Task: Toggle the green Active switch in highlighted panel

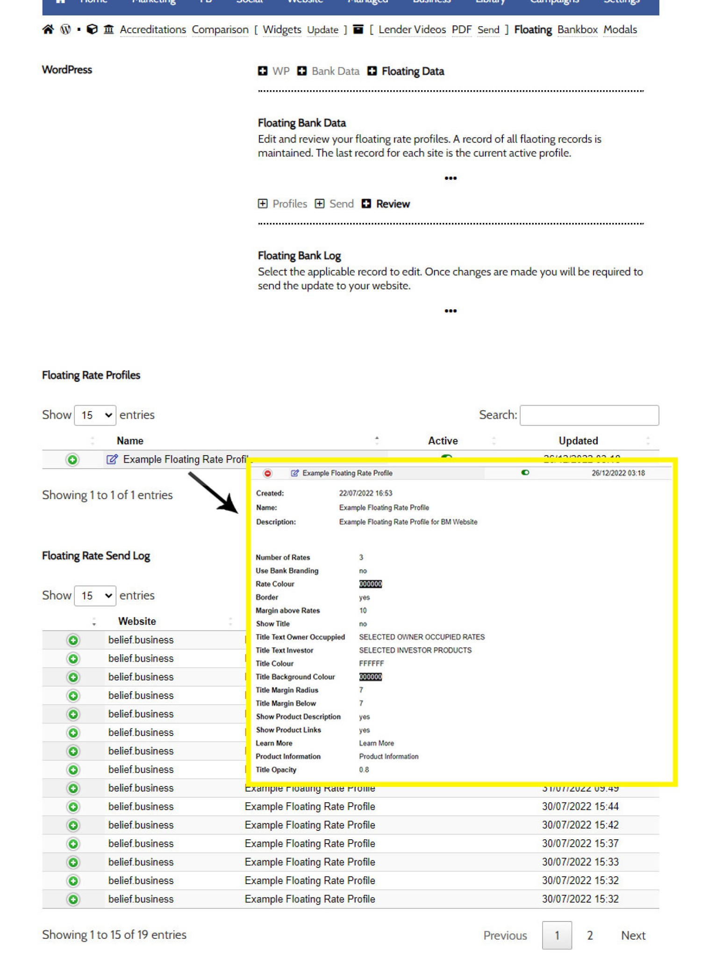Action: point(525,472)
